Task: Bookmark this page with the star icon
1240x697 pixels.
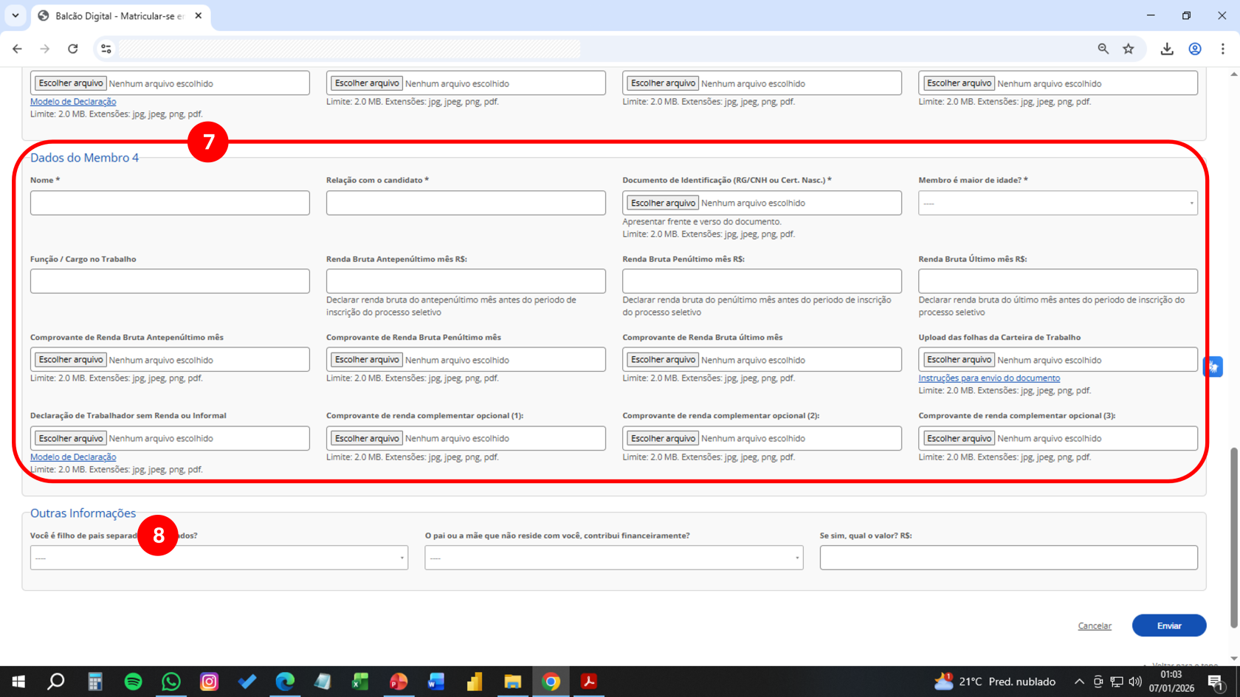Action: (1128, 49)
